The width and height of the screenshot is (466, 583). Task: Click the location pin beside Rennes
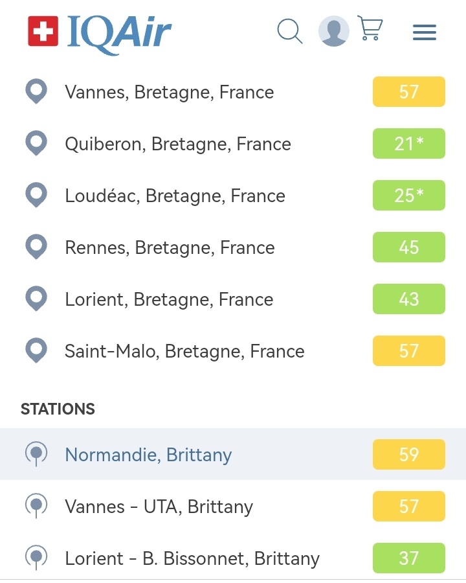36,247
